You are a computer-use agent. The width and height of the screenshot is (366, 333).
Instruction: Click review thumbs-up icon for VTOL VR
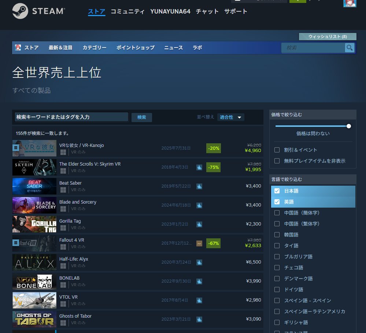(199, 300)
